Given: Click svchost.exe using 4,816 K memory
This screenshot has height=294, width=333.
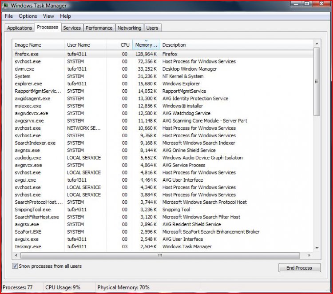Looking at the screenshot, I should pos(163,172).
